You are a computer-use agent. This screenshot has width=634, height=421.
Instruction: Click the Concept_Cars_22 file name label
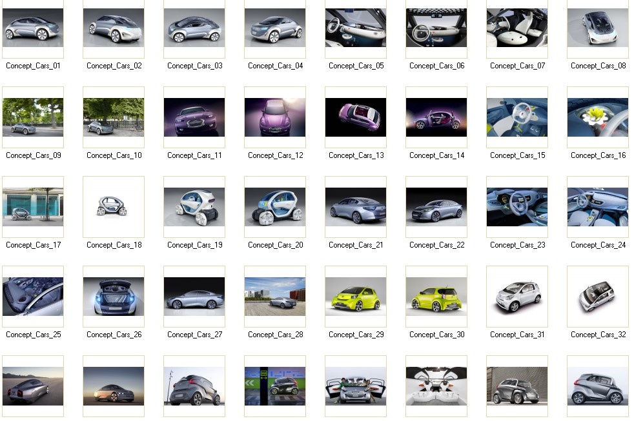pyautogui.click(x=436, y=245)
